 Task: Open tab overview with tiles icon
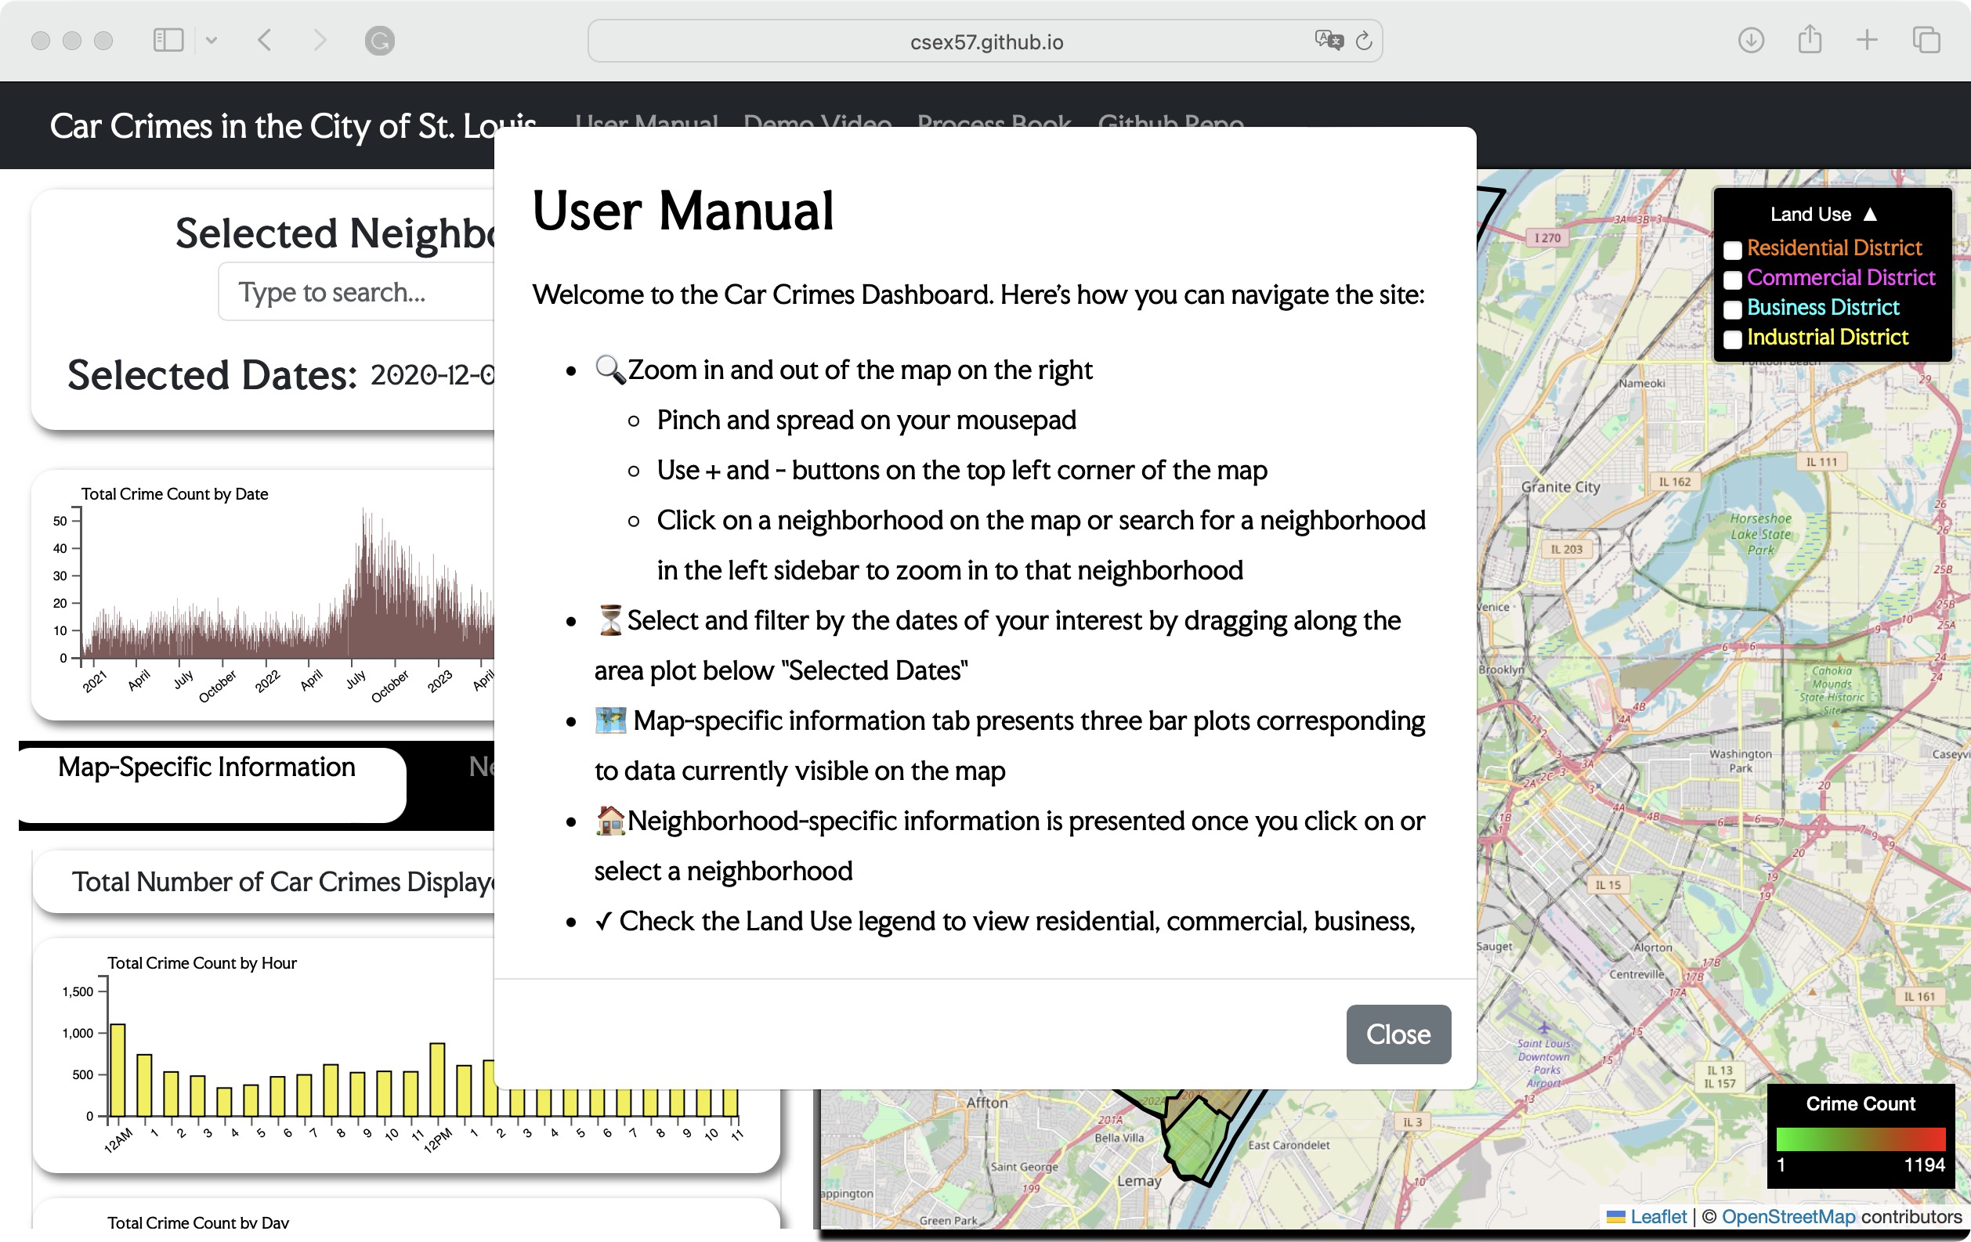click(1925, 40)
